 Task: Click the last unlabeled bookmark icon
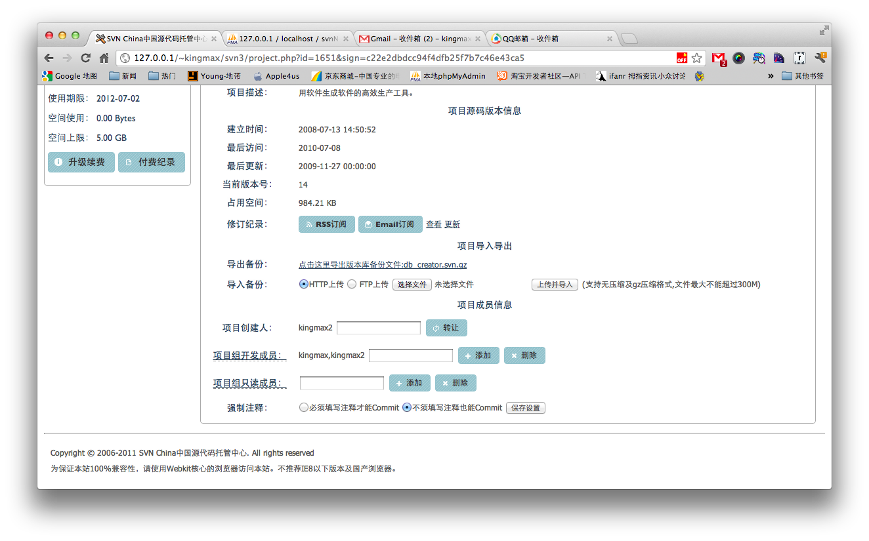(x=700, y=76)
